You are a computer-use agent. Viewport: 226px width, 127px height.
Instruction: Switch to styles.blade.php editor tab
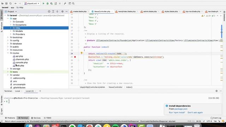tap(171, 11)
